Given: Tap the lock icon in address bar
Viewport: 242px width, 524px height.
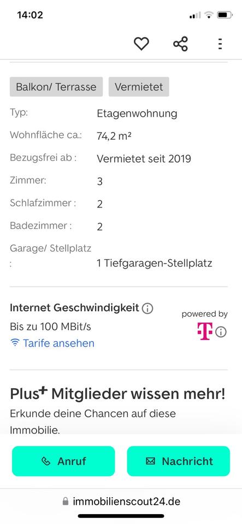Looking at the screenshot, I should click(x=66, y=501).
